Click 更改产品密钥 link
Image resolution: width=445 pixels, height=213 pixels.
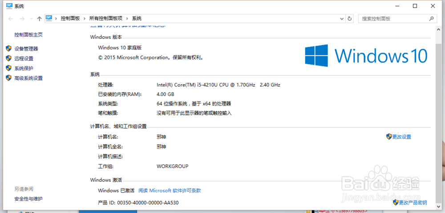(x=413, y=203)
